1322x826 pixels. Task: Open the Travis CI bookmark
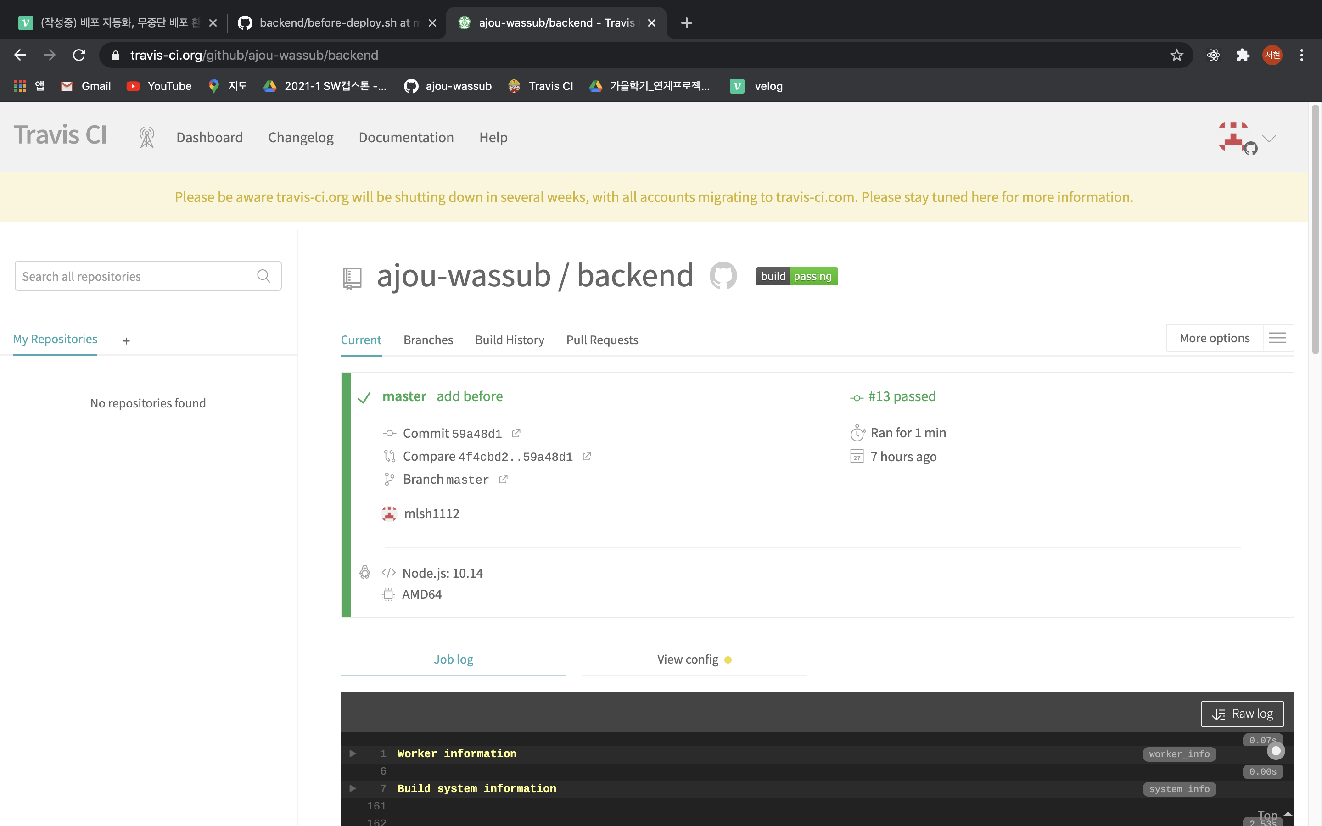coord(541,86)
